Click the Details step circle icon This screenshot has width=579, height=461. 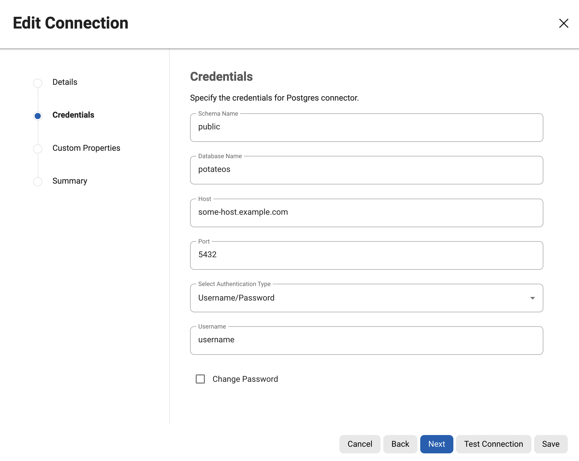(38, 83)
